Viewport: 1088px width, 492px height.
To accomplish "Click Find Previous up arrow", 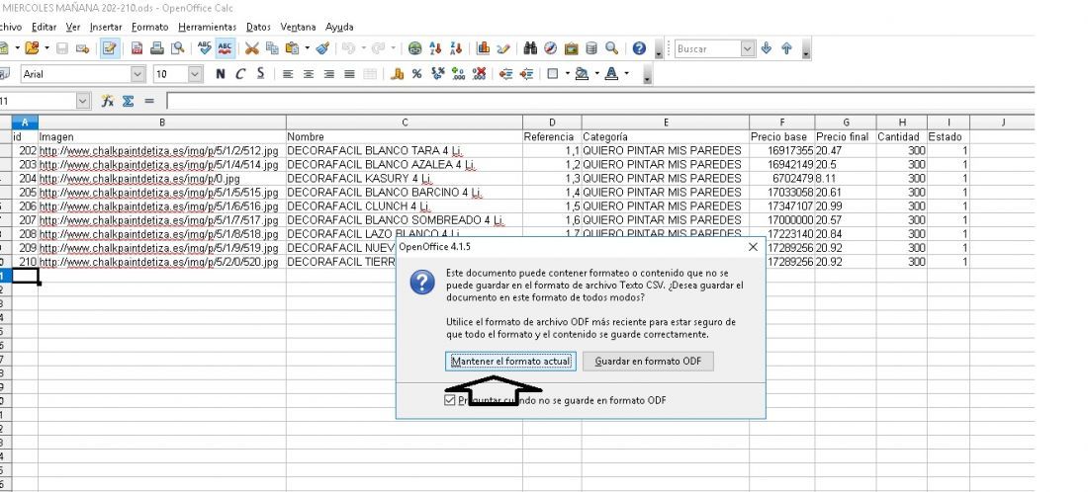I will 787,48.
